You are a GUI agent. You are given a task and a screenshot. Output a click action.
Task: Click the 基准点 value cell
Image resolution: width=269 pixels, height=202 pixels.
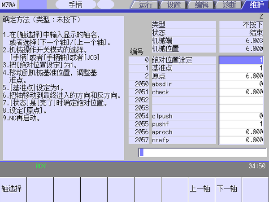(241, 68)
